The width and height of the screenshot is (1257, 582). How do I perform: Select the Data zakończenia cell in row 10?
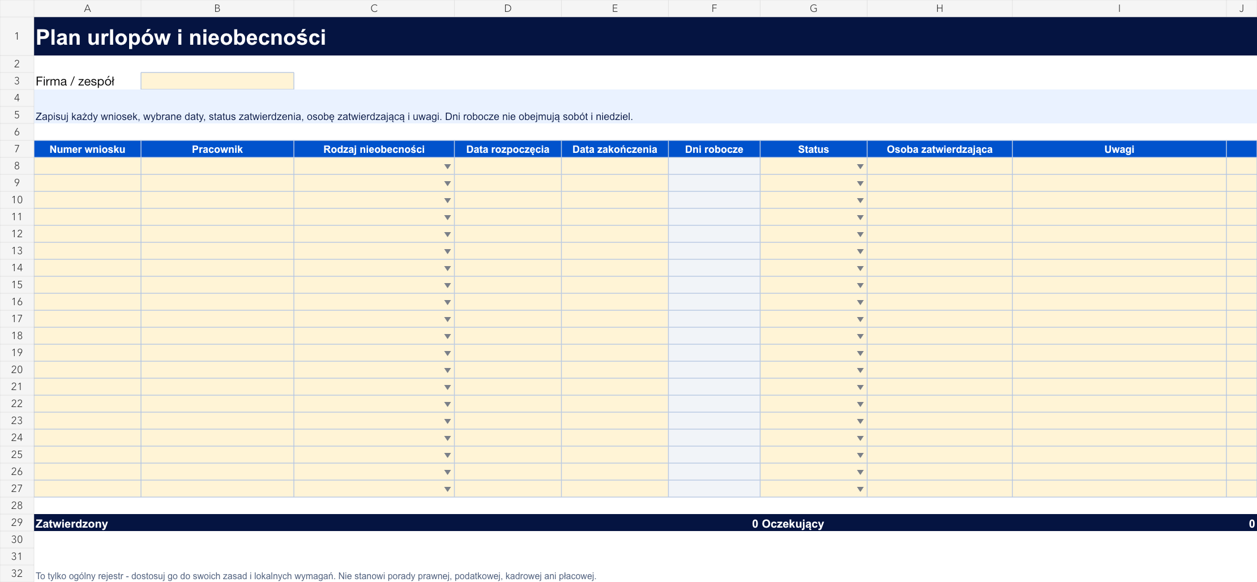tap(615, 200)
